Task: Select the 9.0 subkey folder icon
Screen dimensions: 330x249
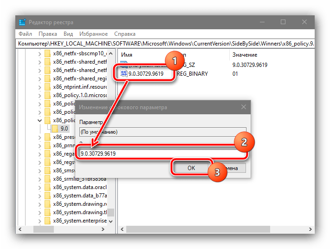Action: (55, 129)
